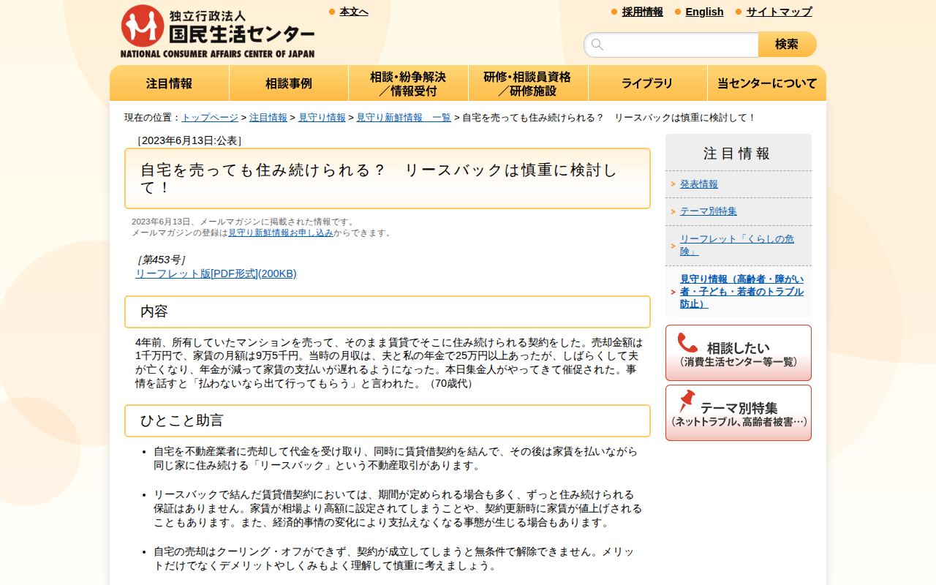Viewport: 936px width, 585px height.
Task: Click the red phone icon for 相談したい
Action: [687, 343]
